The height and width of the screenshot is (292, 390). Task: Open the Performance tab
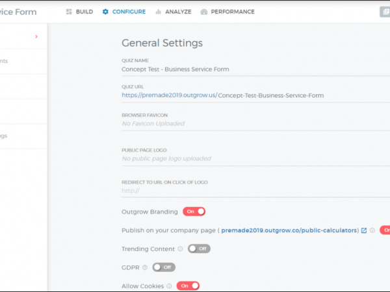[x=227, y=12]
